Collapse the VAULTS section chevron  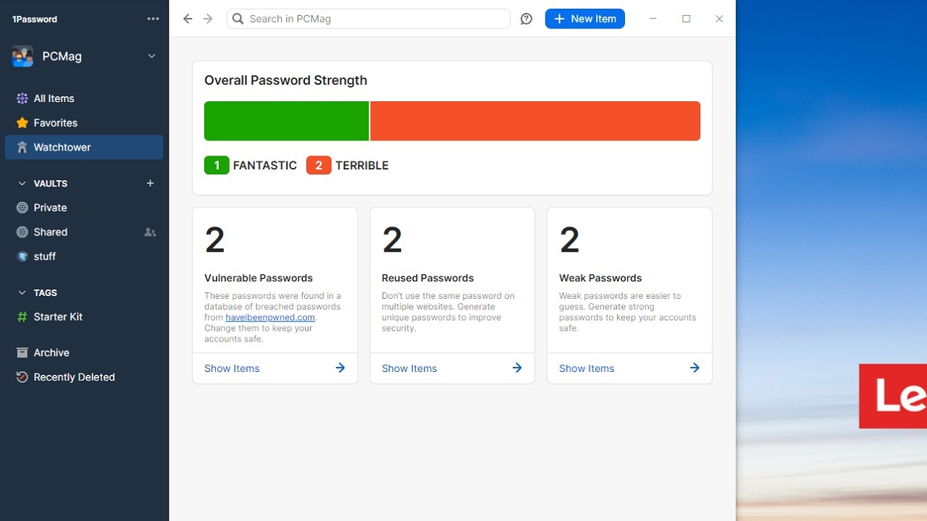[22, 184]
